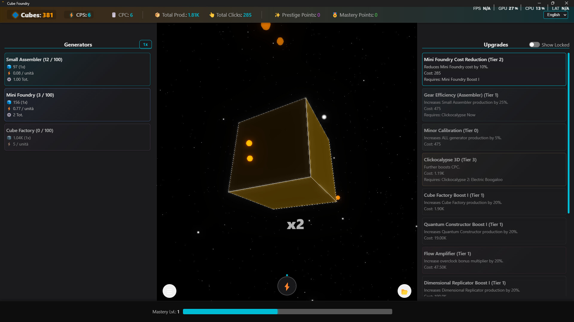Enable the Show Locked upgrades toggle
Image resolution: width=574 pixels, height=322 pixels.
pyautogui.click(x=535, y=44)
